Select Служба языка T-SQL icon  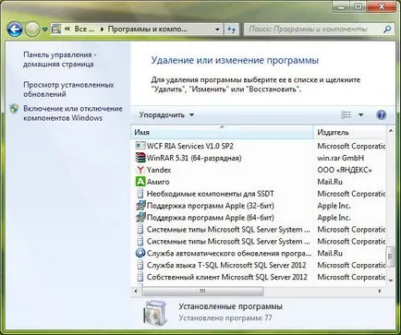pos(140,265)
